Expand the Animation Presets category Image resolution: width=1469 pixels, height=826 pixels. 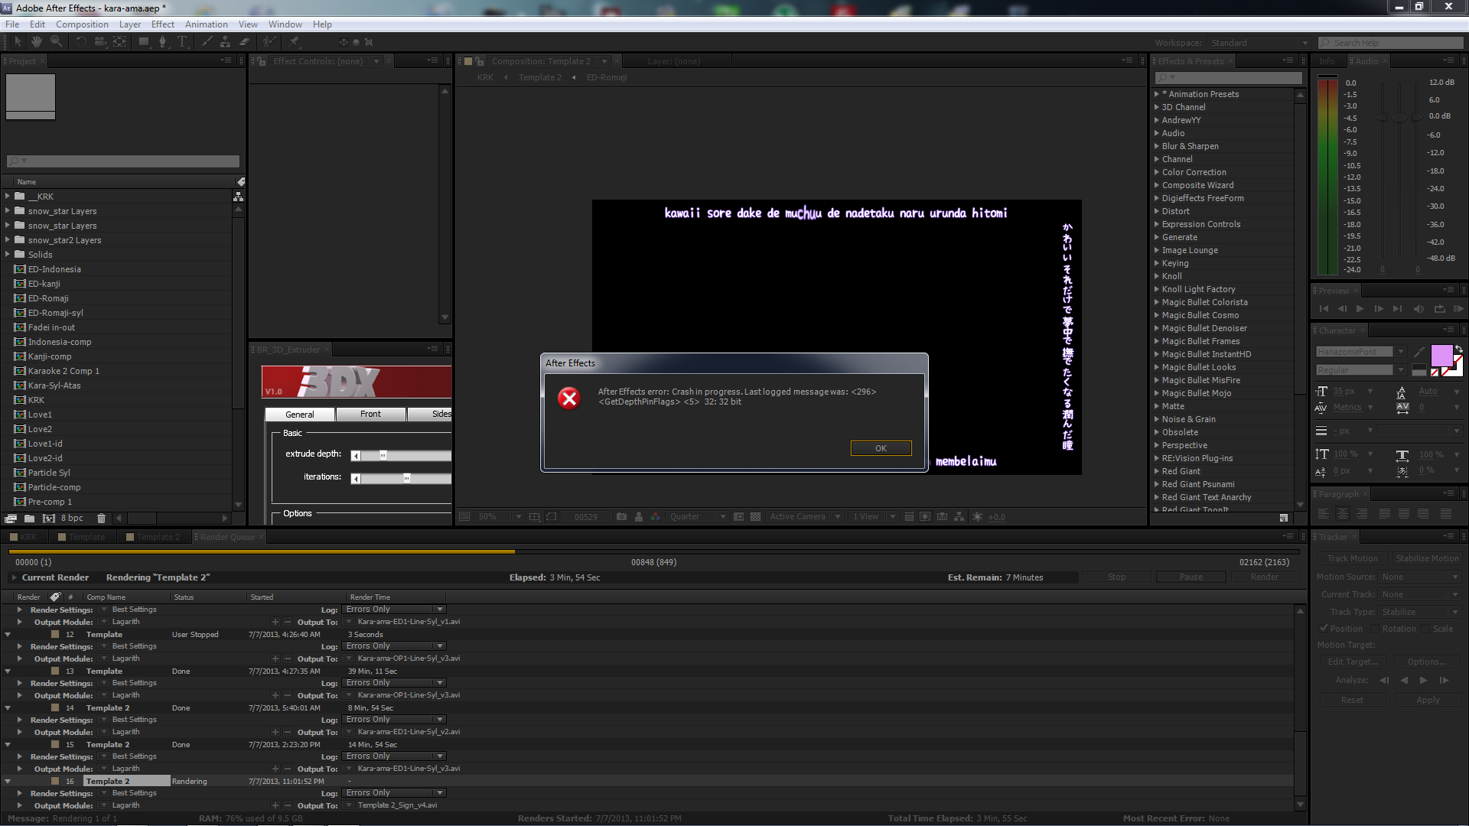point(1157,94)
